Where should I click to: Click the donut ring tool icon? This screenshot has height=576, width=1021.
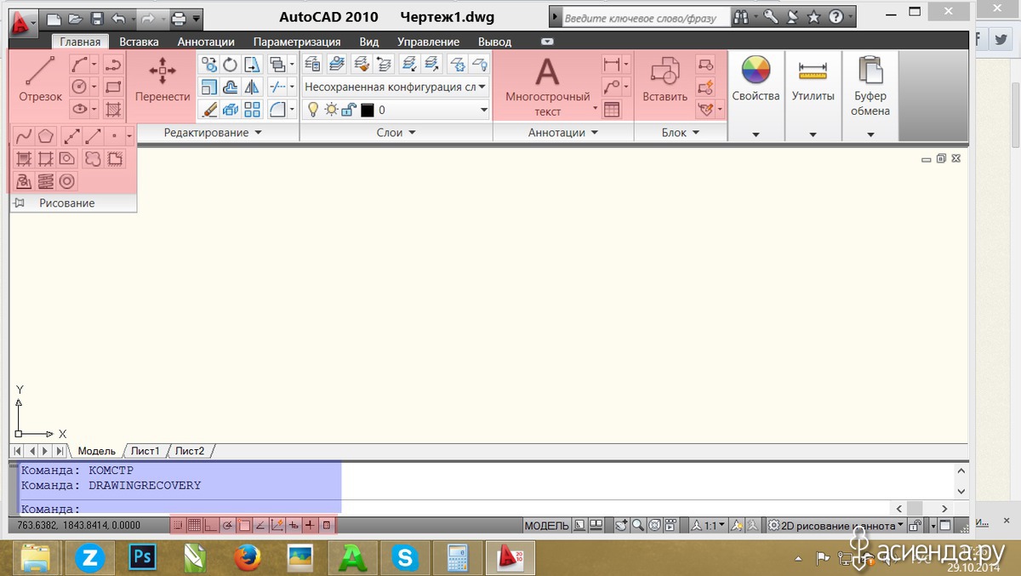pyautogui.click(x=68, y=180)
